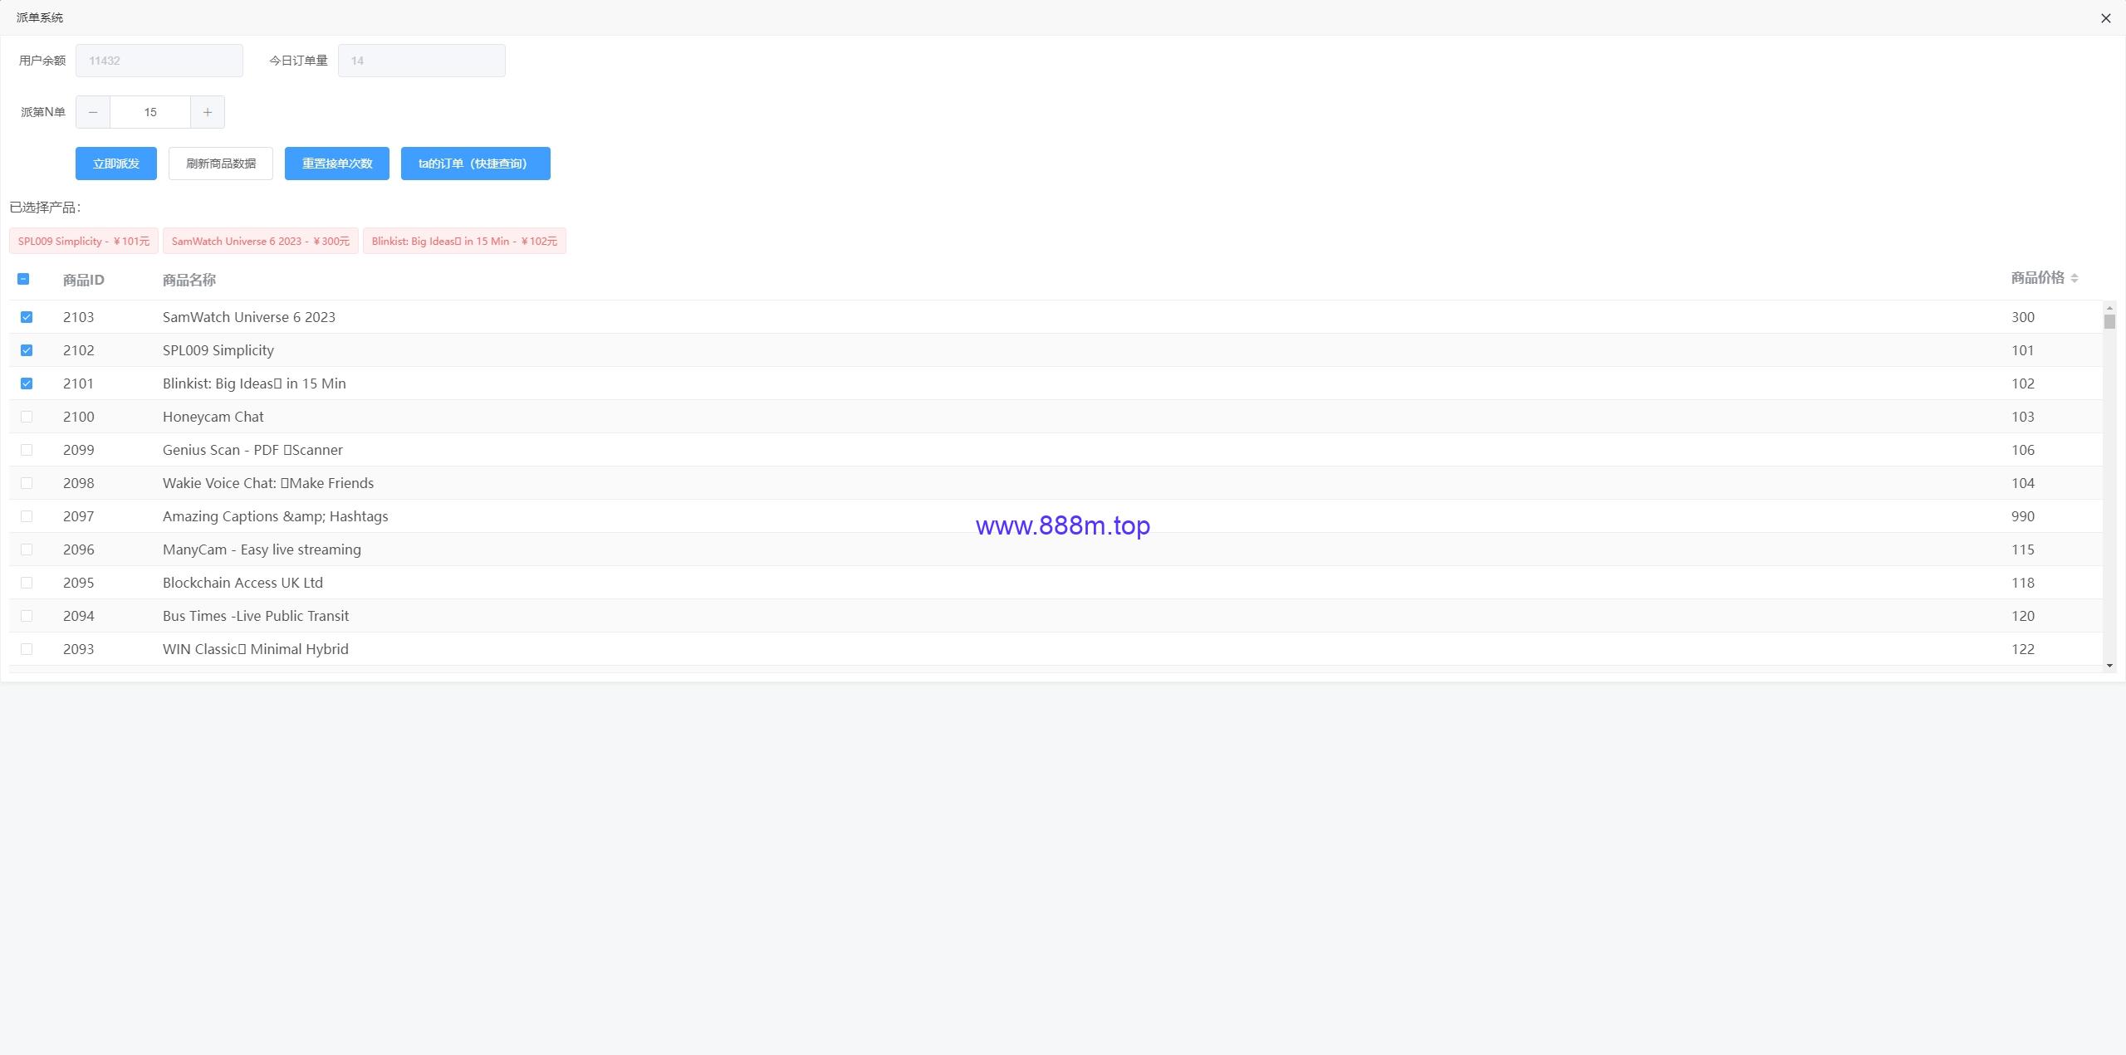The height and width of the screenshot is (1055, 2126).
Task: Uncheck the SPL009 Simplicity row checkbox
Action: (27, 350)
